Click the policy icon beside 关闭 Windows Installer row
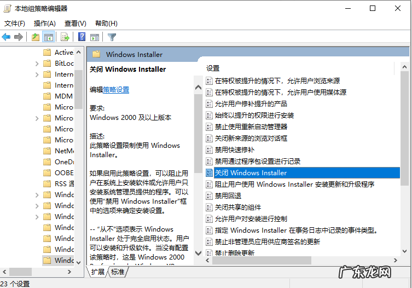This screenshot has width=412, height=288. point(209,173)
